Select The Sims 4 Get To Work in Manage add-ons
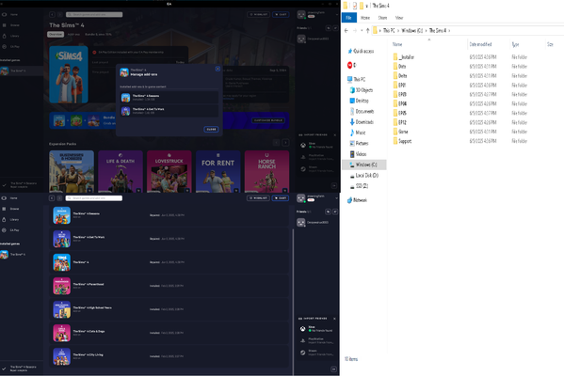564x376 pixels. click(x=169, y=111)
